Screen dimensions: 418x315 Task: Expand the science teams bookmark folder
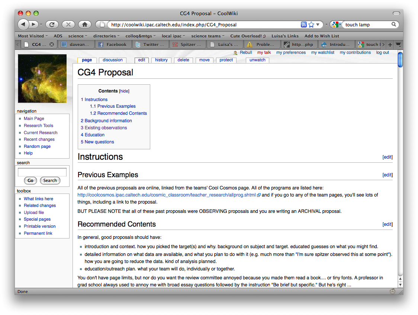coord(208,36)
